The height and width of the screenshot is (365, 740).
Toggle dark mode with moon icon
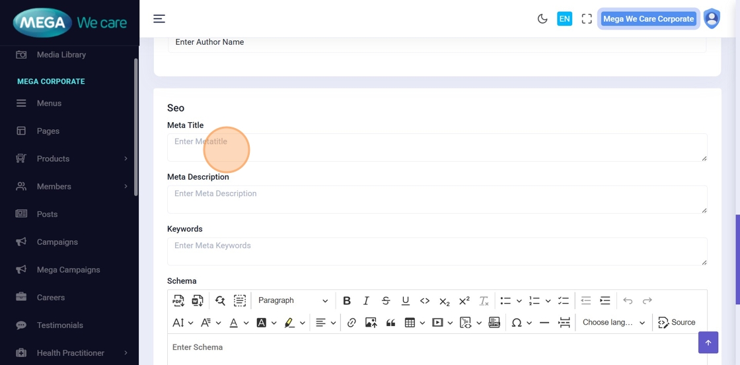click(x=542, y=19)
